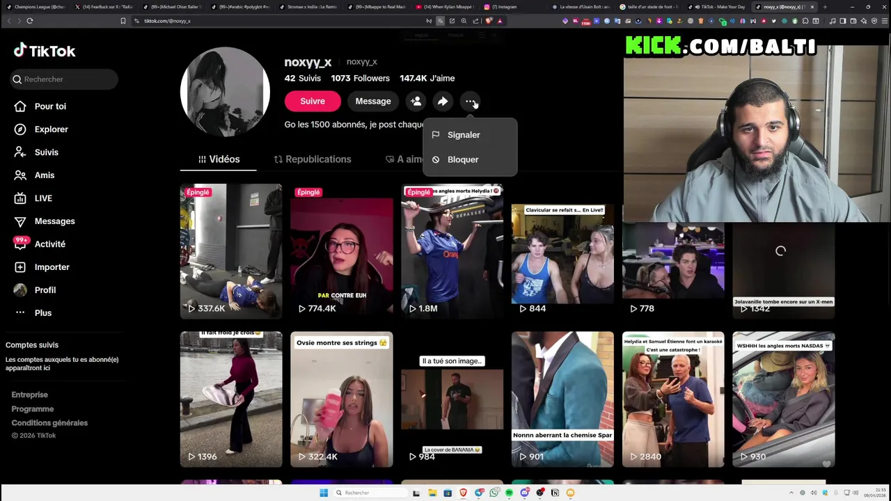Open the Helydia karaoké video
891x501 pixels.
point(673,399)
